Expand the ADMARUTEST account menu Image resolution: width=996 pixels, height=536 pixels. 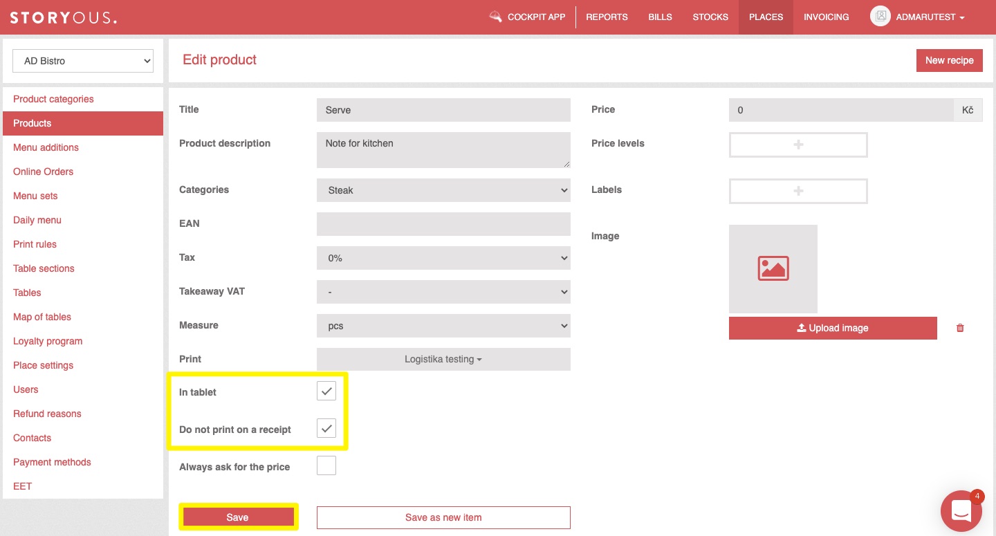point(930,17)
